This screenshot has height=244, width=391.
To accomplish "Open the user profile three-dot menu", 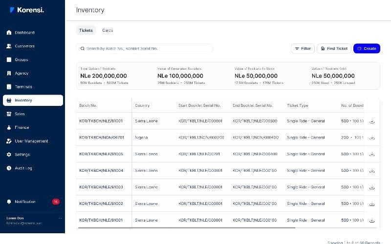I will click(60, 218).
